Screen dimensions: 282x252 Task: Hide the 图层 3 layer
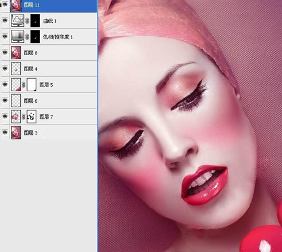5,132
